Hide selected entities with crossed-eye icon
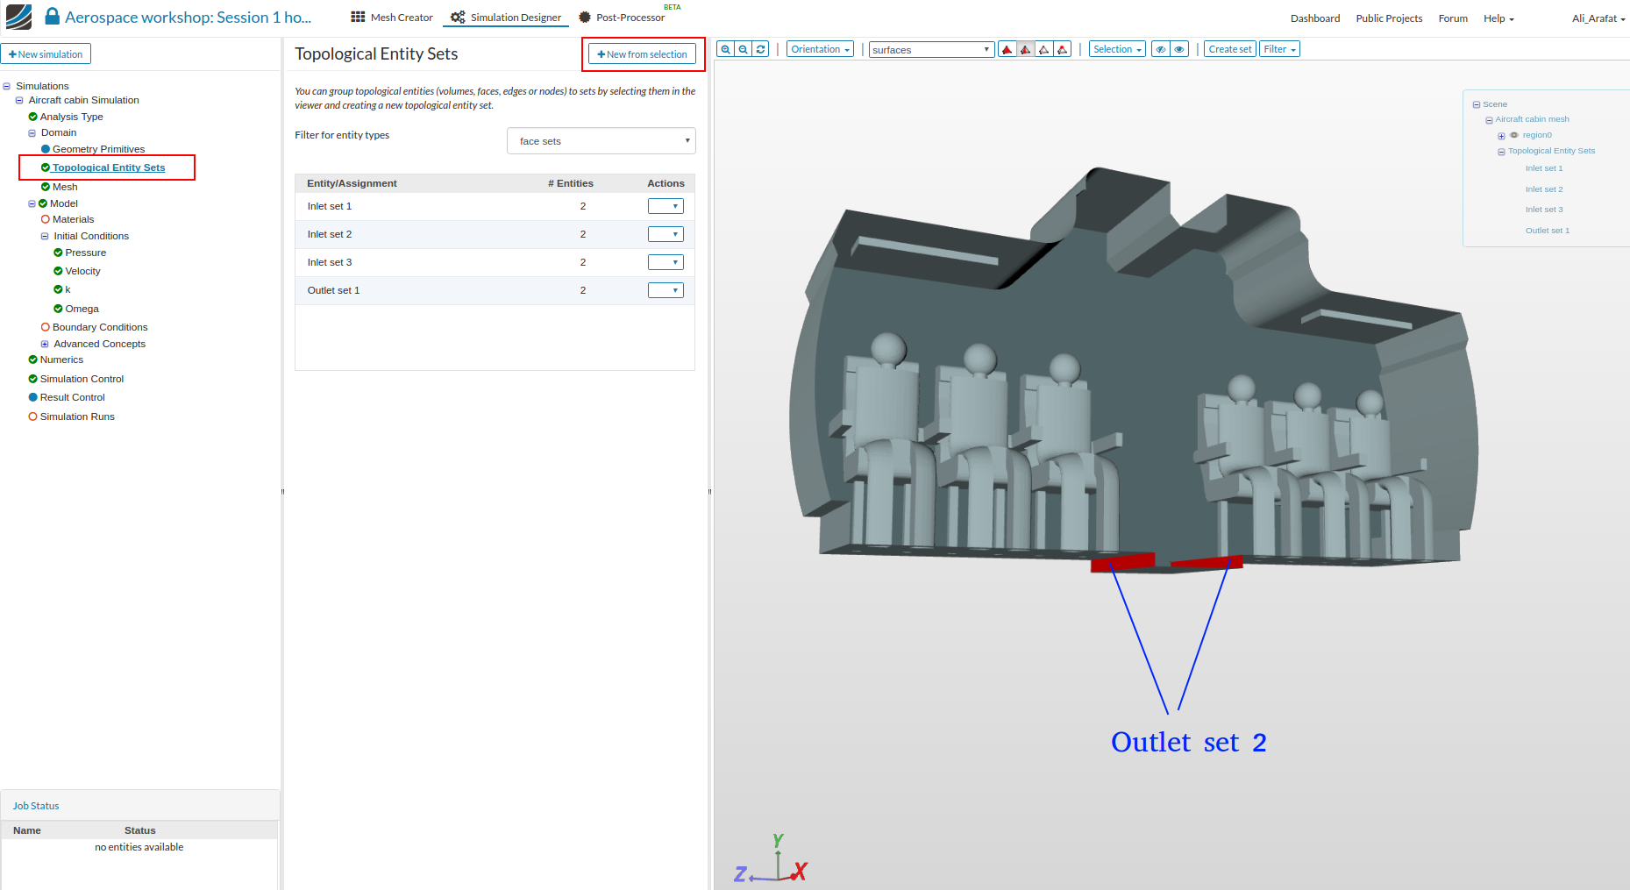 (1161, 50)
